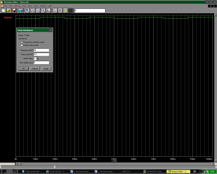
Task: Select the Period and on time option
Action: coord(22,45)
